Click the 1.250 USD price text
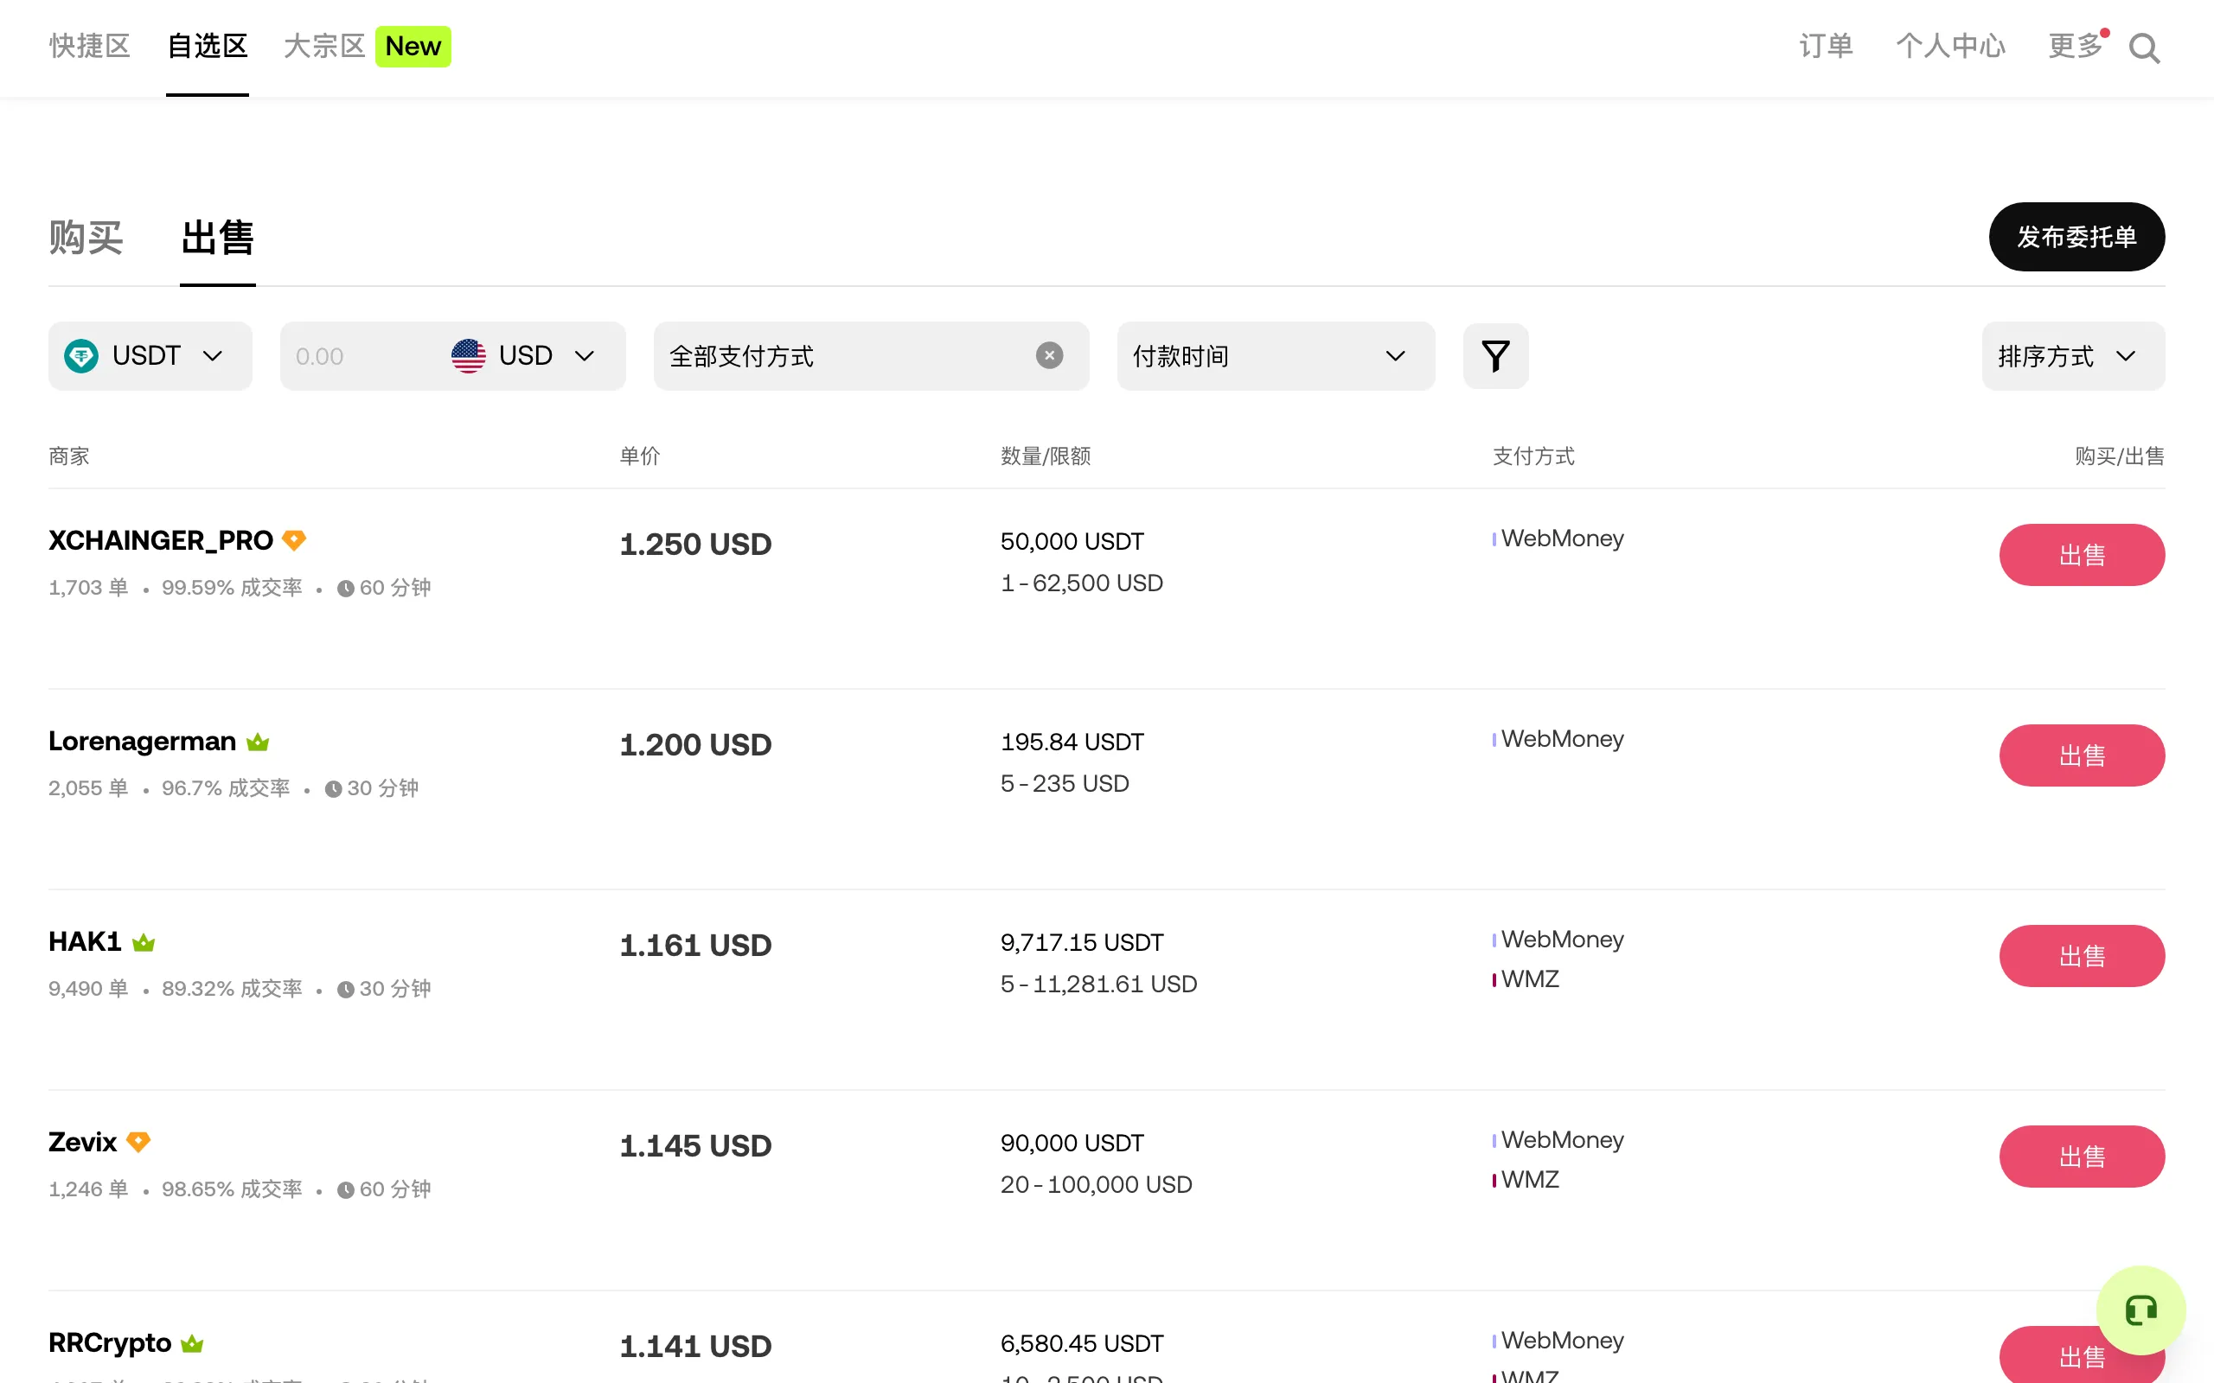 click(x=696, y=545)
